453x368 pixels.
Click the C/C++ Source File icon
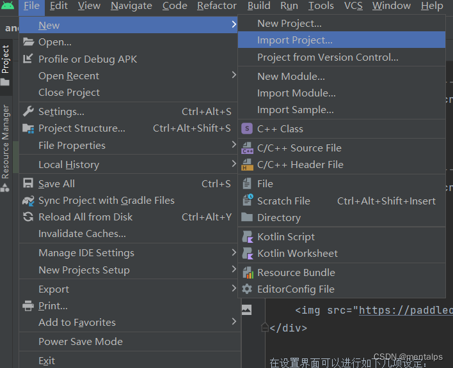click(x=248, y=148)
